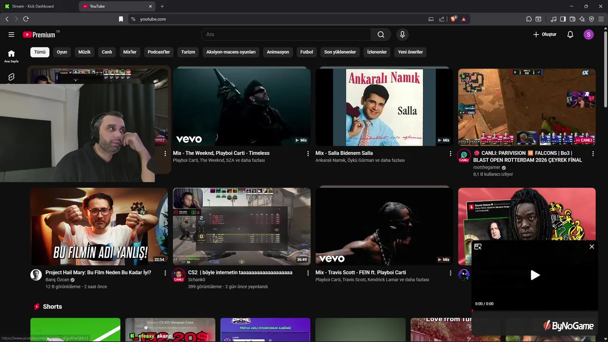This screenshot has width=608, height=342.
Task: Open the Brave playlist music note icon
Action: [x=553, y=19]
